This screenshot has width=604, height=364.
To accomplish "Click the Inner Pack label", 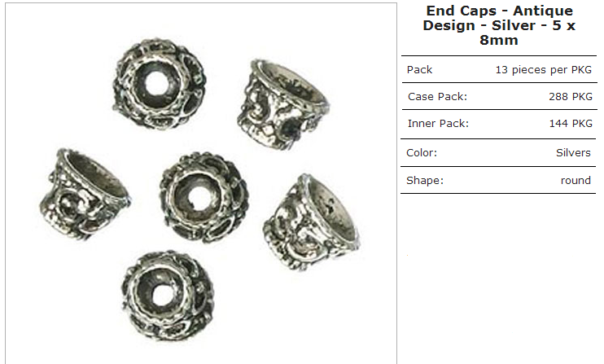I will [x=438, y=123].
